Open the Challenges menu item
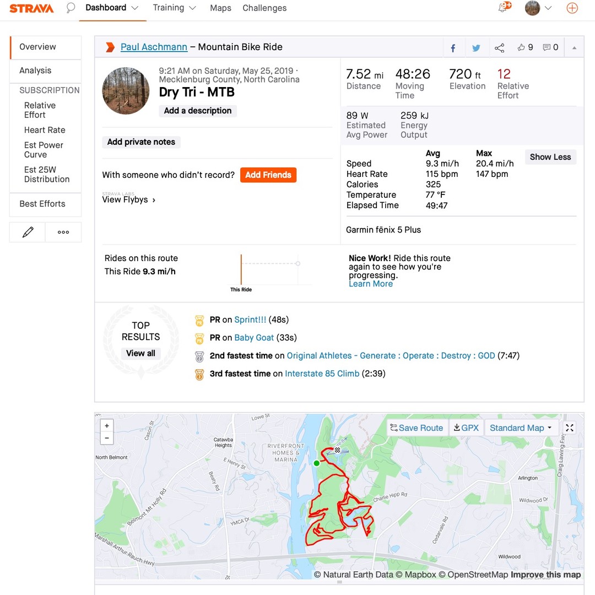This screenshot has width=595, height=595. pyautogui.click(x=264, y=8)
